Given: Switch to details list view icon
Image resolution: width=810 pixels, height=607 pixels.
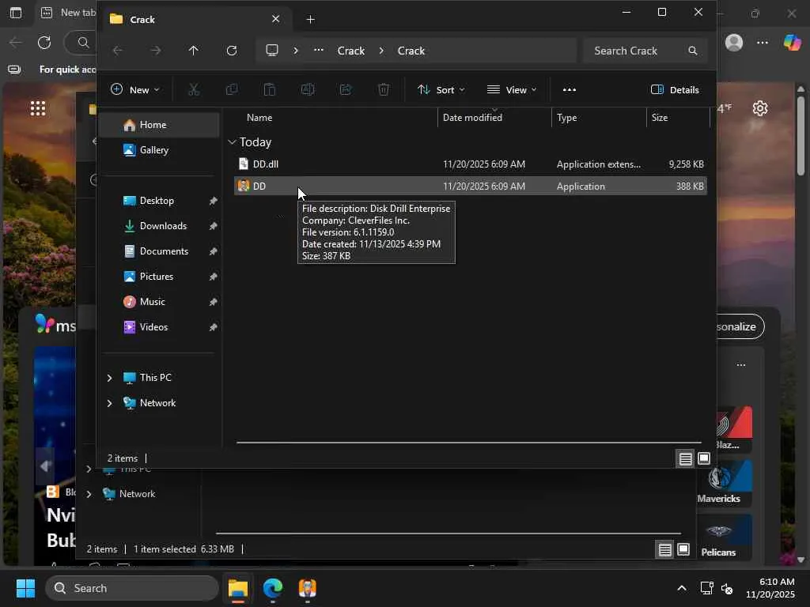Looking at the screenshot, I should tap(686, 458).
